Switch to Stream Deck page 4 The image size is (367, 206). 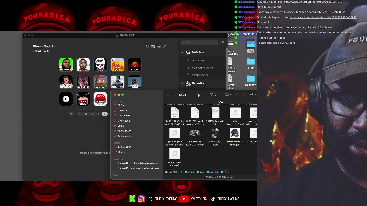(98, 114)
